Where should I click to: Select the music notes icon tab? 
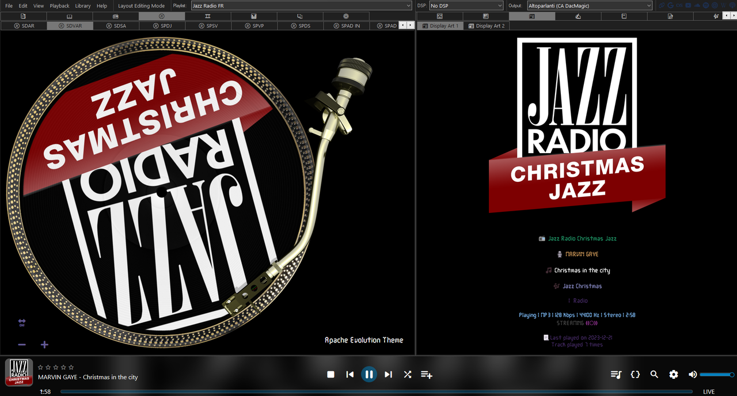(716, 16)
